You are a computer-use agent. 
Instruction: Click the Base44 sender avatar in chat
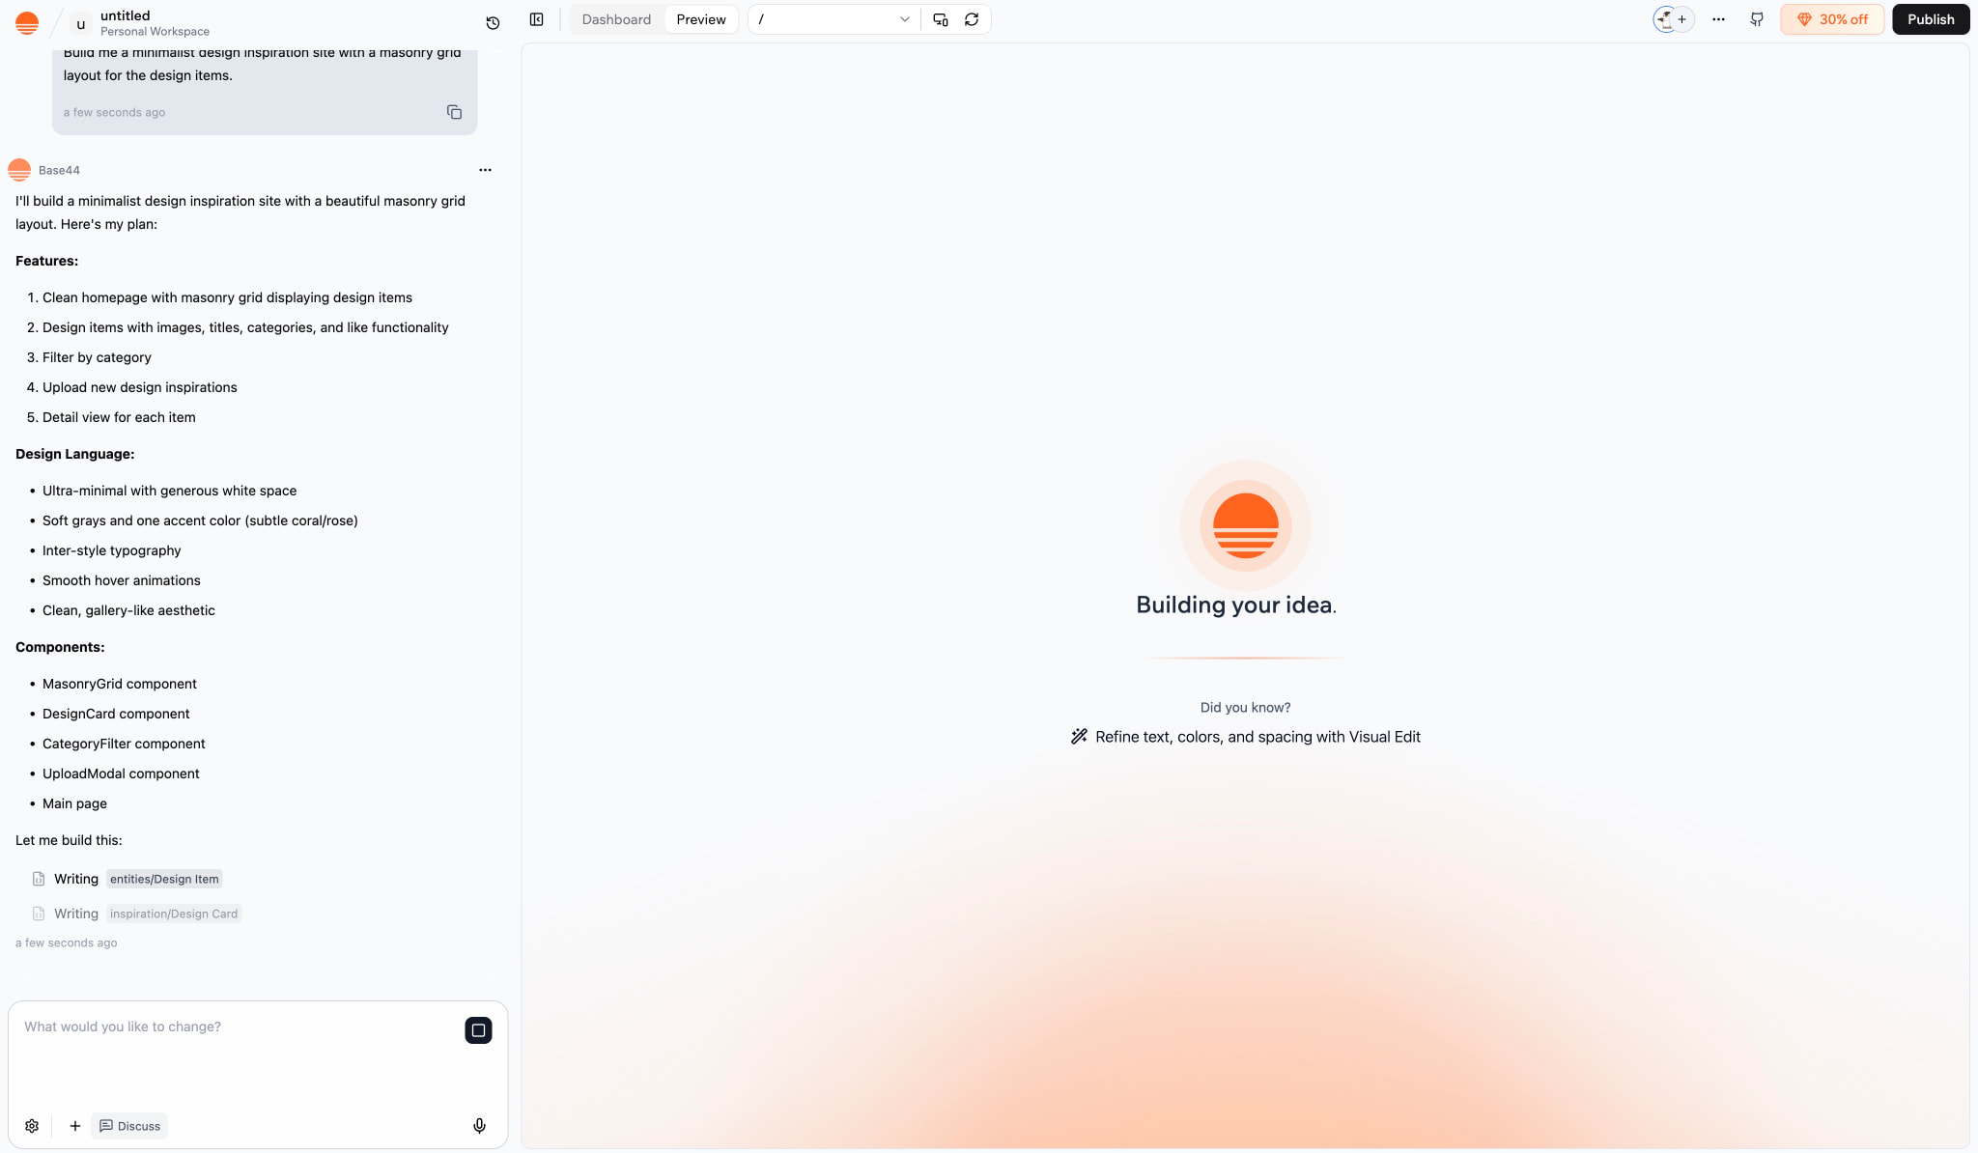19,170
